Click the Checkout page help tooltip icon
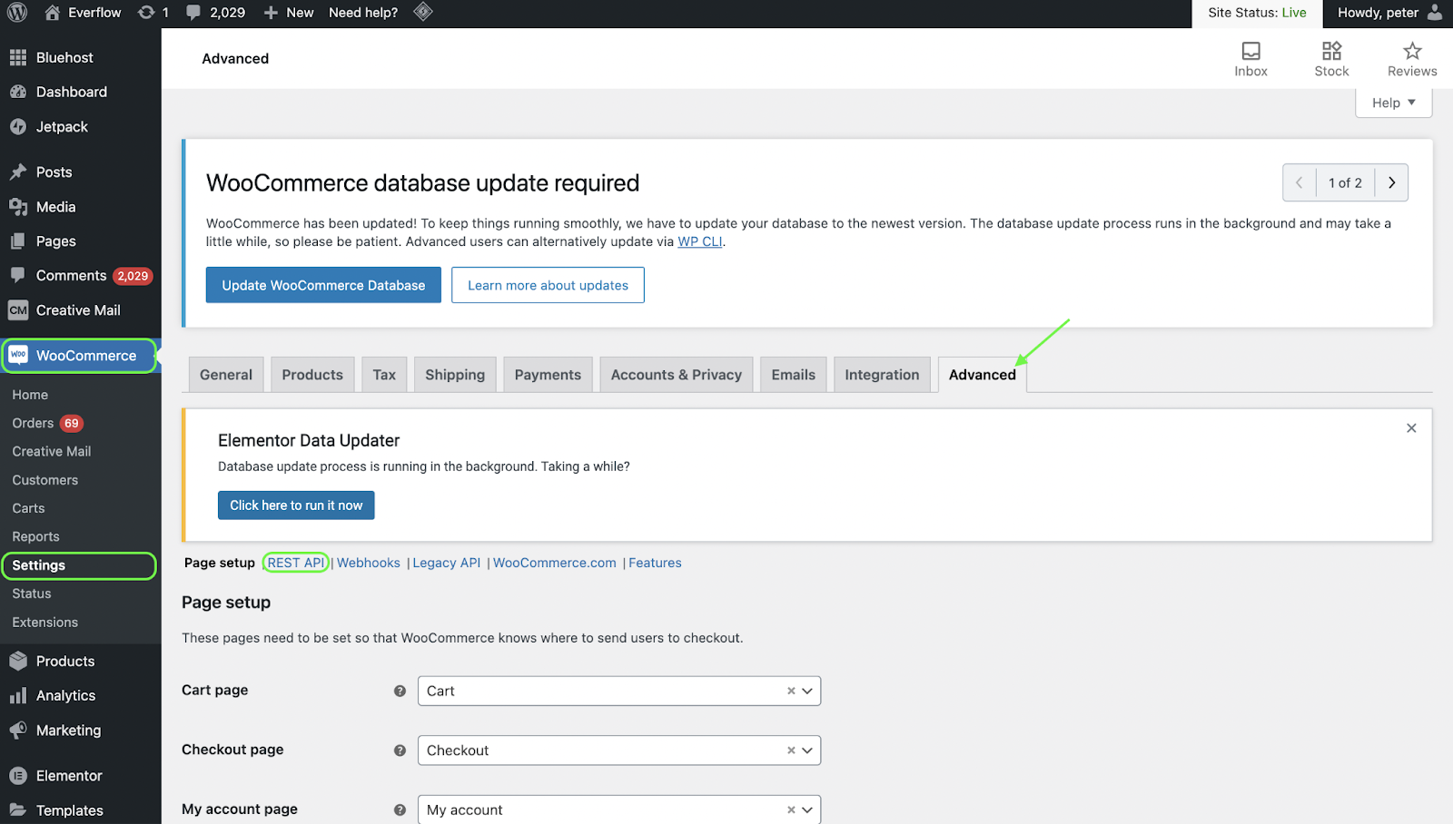 pyautogui.click(x=400, y=750)
